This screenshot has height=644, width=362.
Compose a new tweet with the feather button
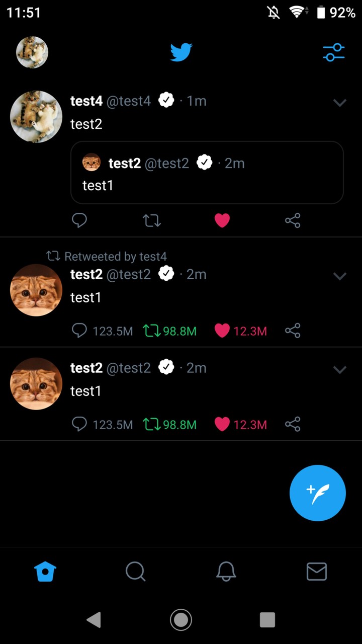pos(318,493)
